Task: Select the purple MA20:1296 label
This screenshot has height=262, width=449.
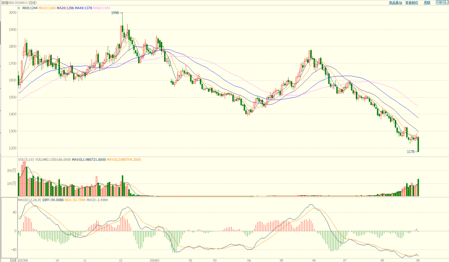Action: click(x=65, y=7)
